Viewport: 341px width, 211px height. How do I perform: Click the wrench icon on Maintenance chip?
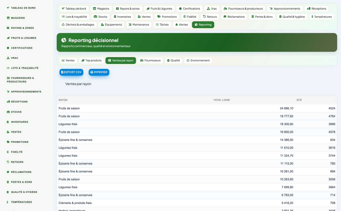pos(130,25)
